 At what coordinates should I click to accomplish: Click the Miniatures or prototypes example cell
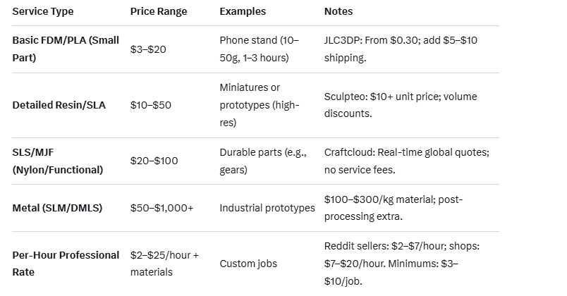[259, 105]
